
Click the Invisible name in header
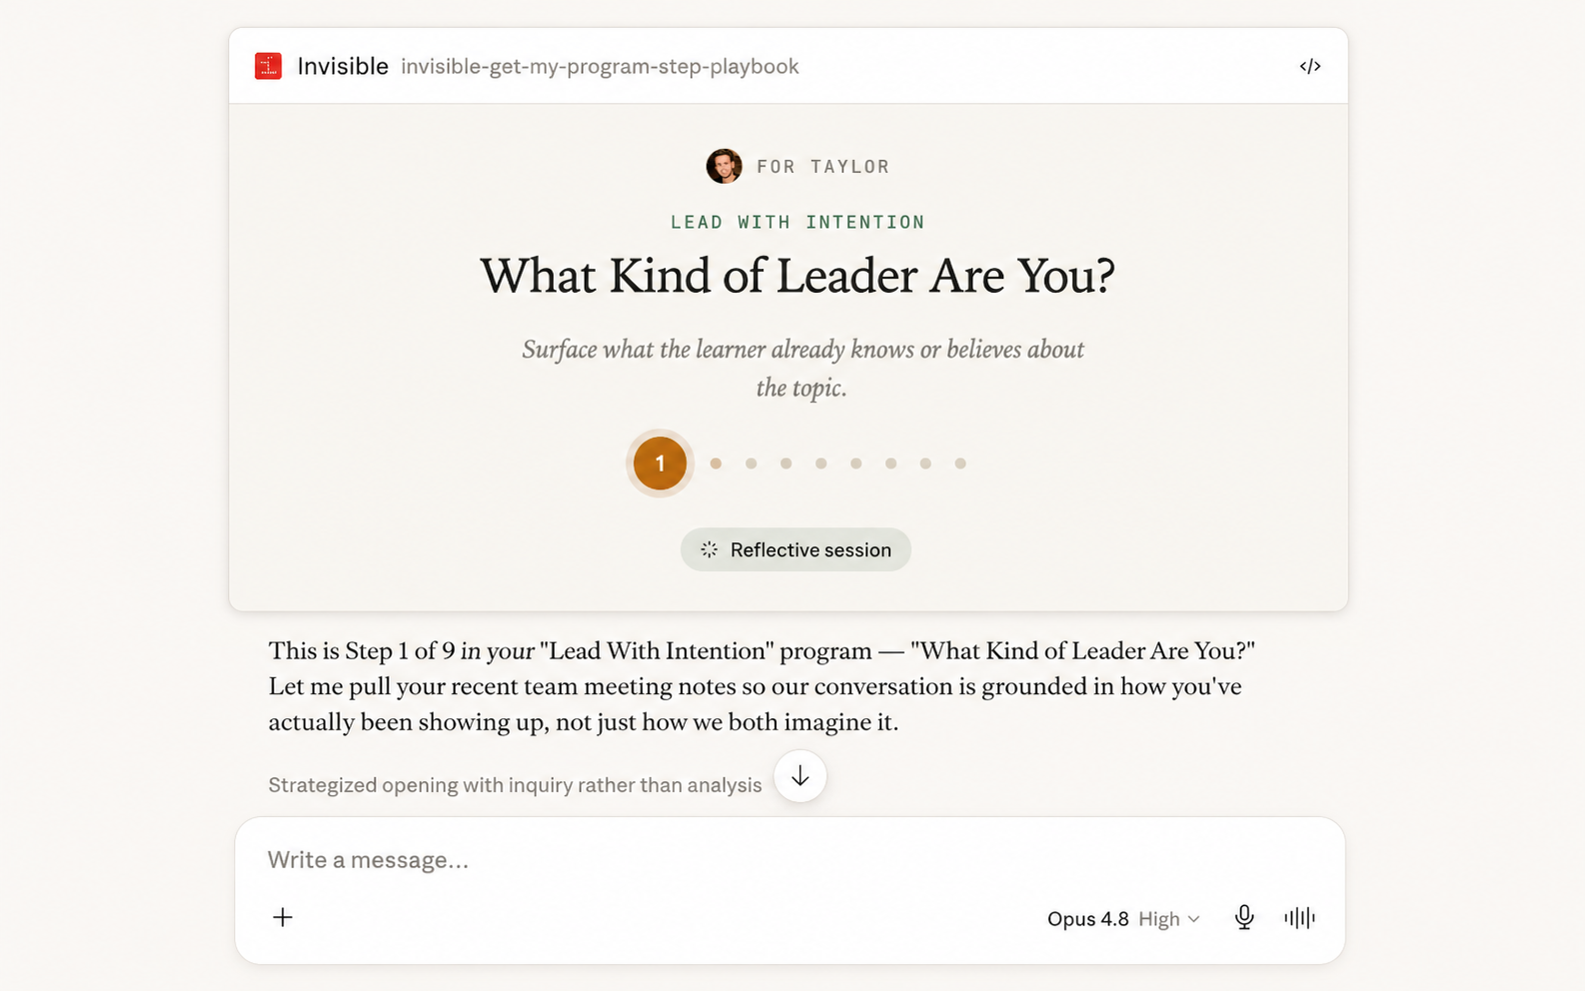tap(343, 66)
